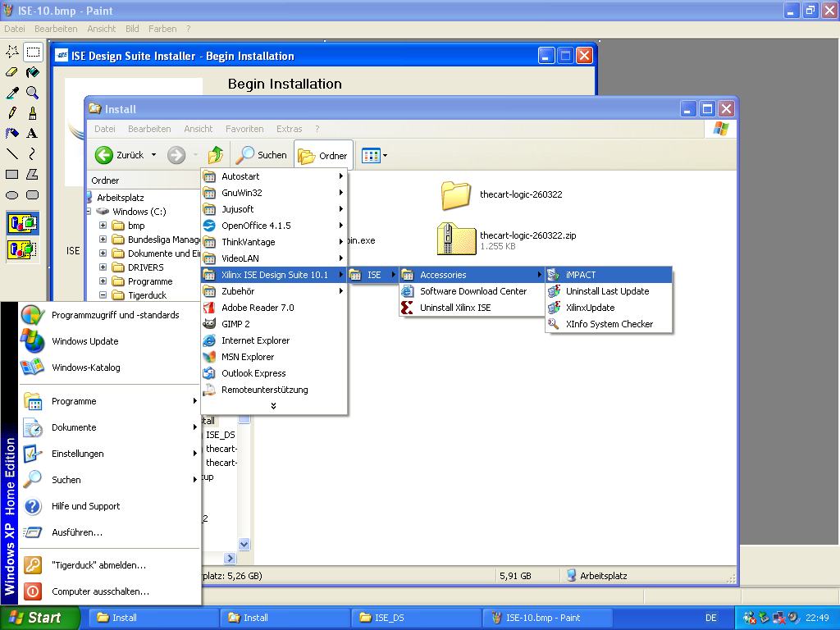Toggle the Ordner folder pane button

(x=323, y=155)
